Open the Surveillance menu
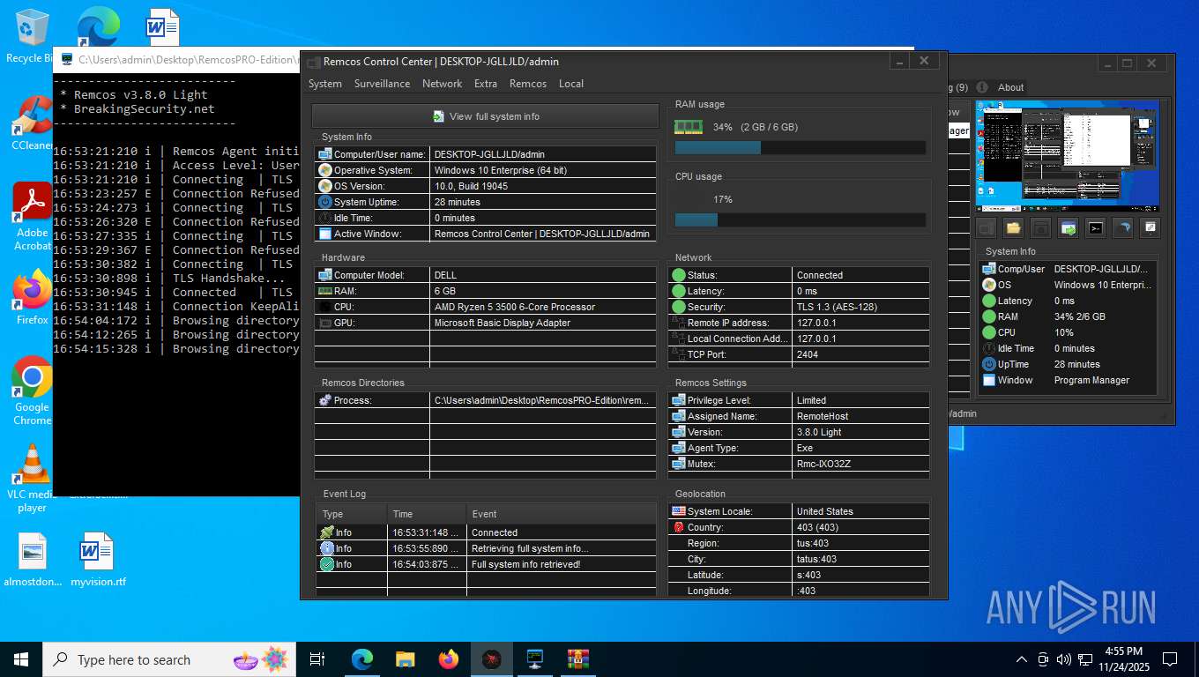The width and height of the screenshot is (1199, 677). click(382, 84)
